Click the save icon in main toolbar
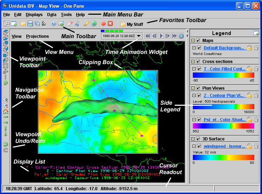The height and width of the screenshot is (194, 262). tap(30, 24)
